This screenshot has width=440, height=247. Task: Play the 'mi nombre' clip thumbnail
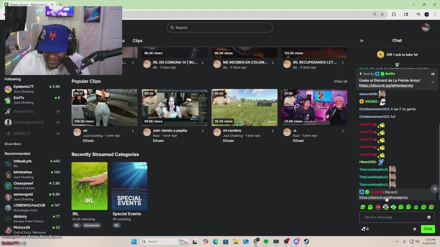244,107
